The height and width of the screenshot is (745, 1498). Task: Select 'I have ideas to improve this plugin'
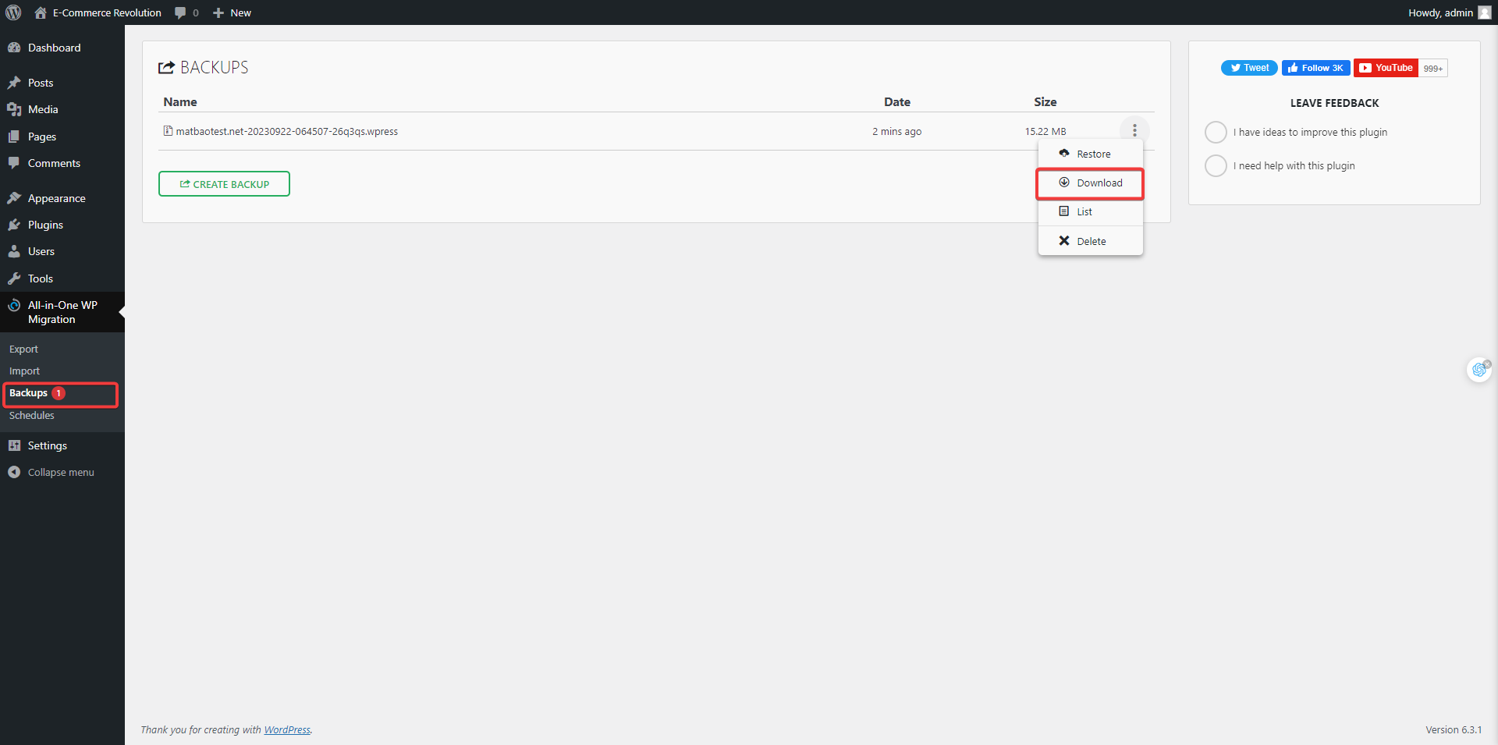(x=1216, y=132)
